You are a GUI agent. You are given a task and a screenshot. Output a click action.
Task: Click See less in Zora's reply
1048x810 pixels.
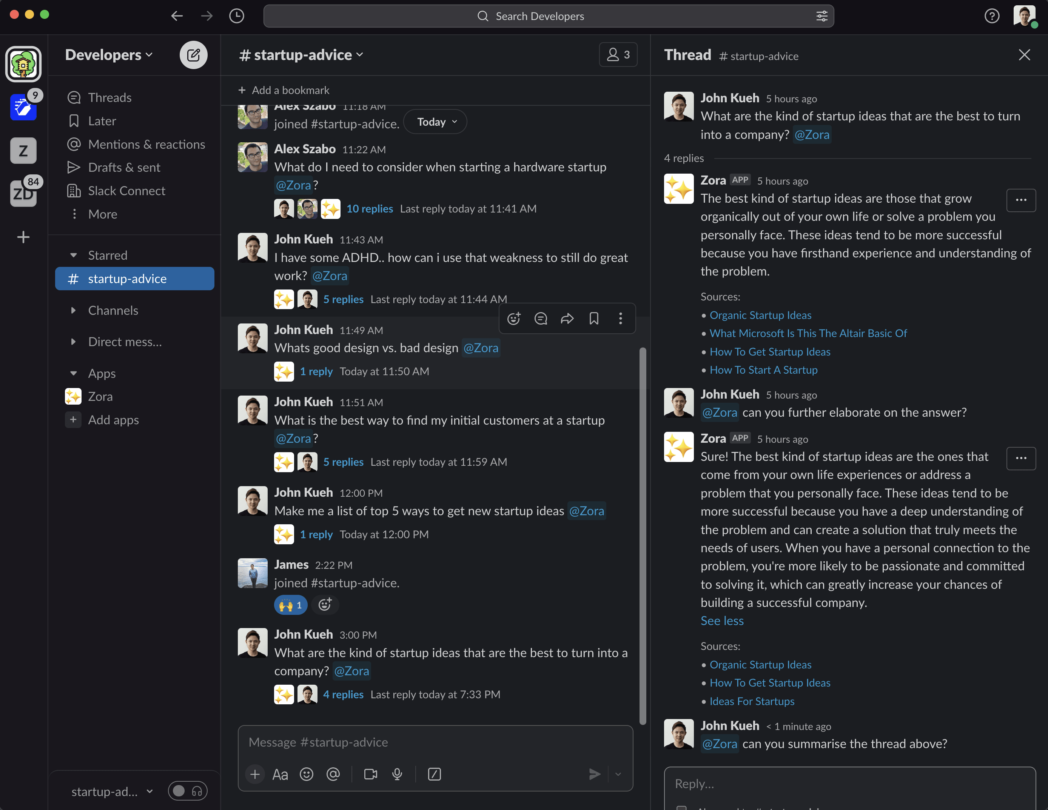click(722, 621)
